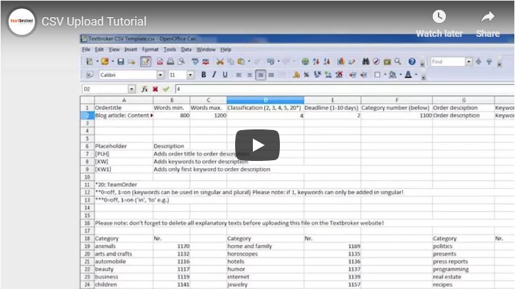Click the Find & Replace binoculars icon
This screenshot has height=289, width=515.
point(366,61)
